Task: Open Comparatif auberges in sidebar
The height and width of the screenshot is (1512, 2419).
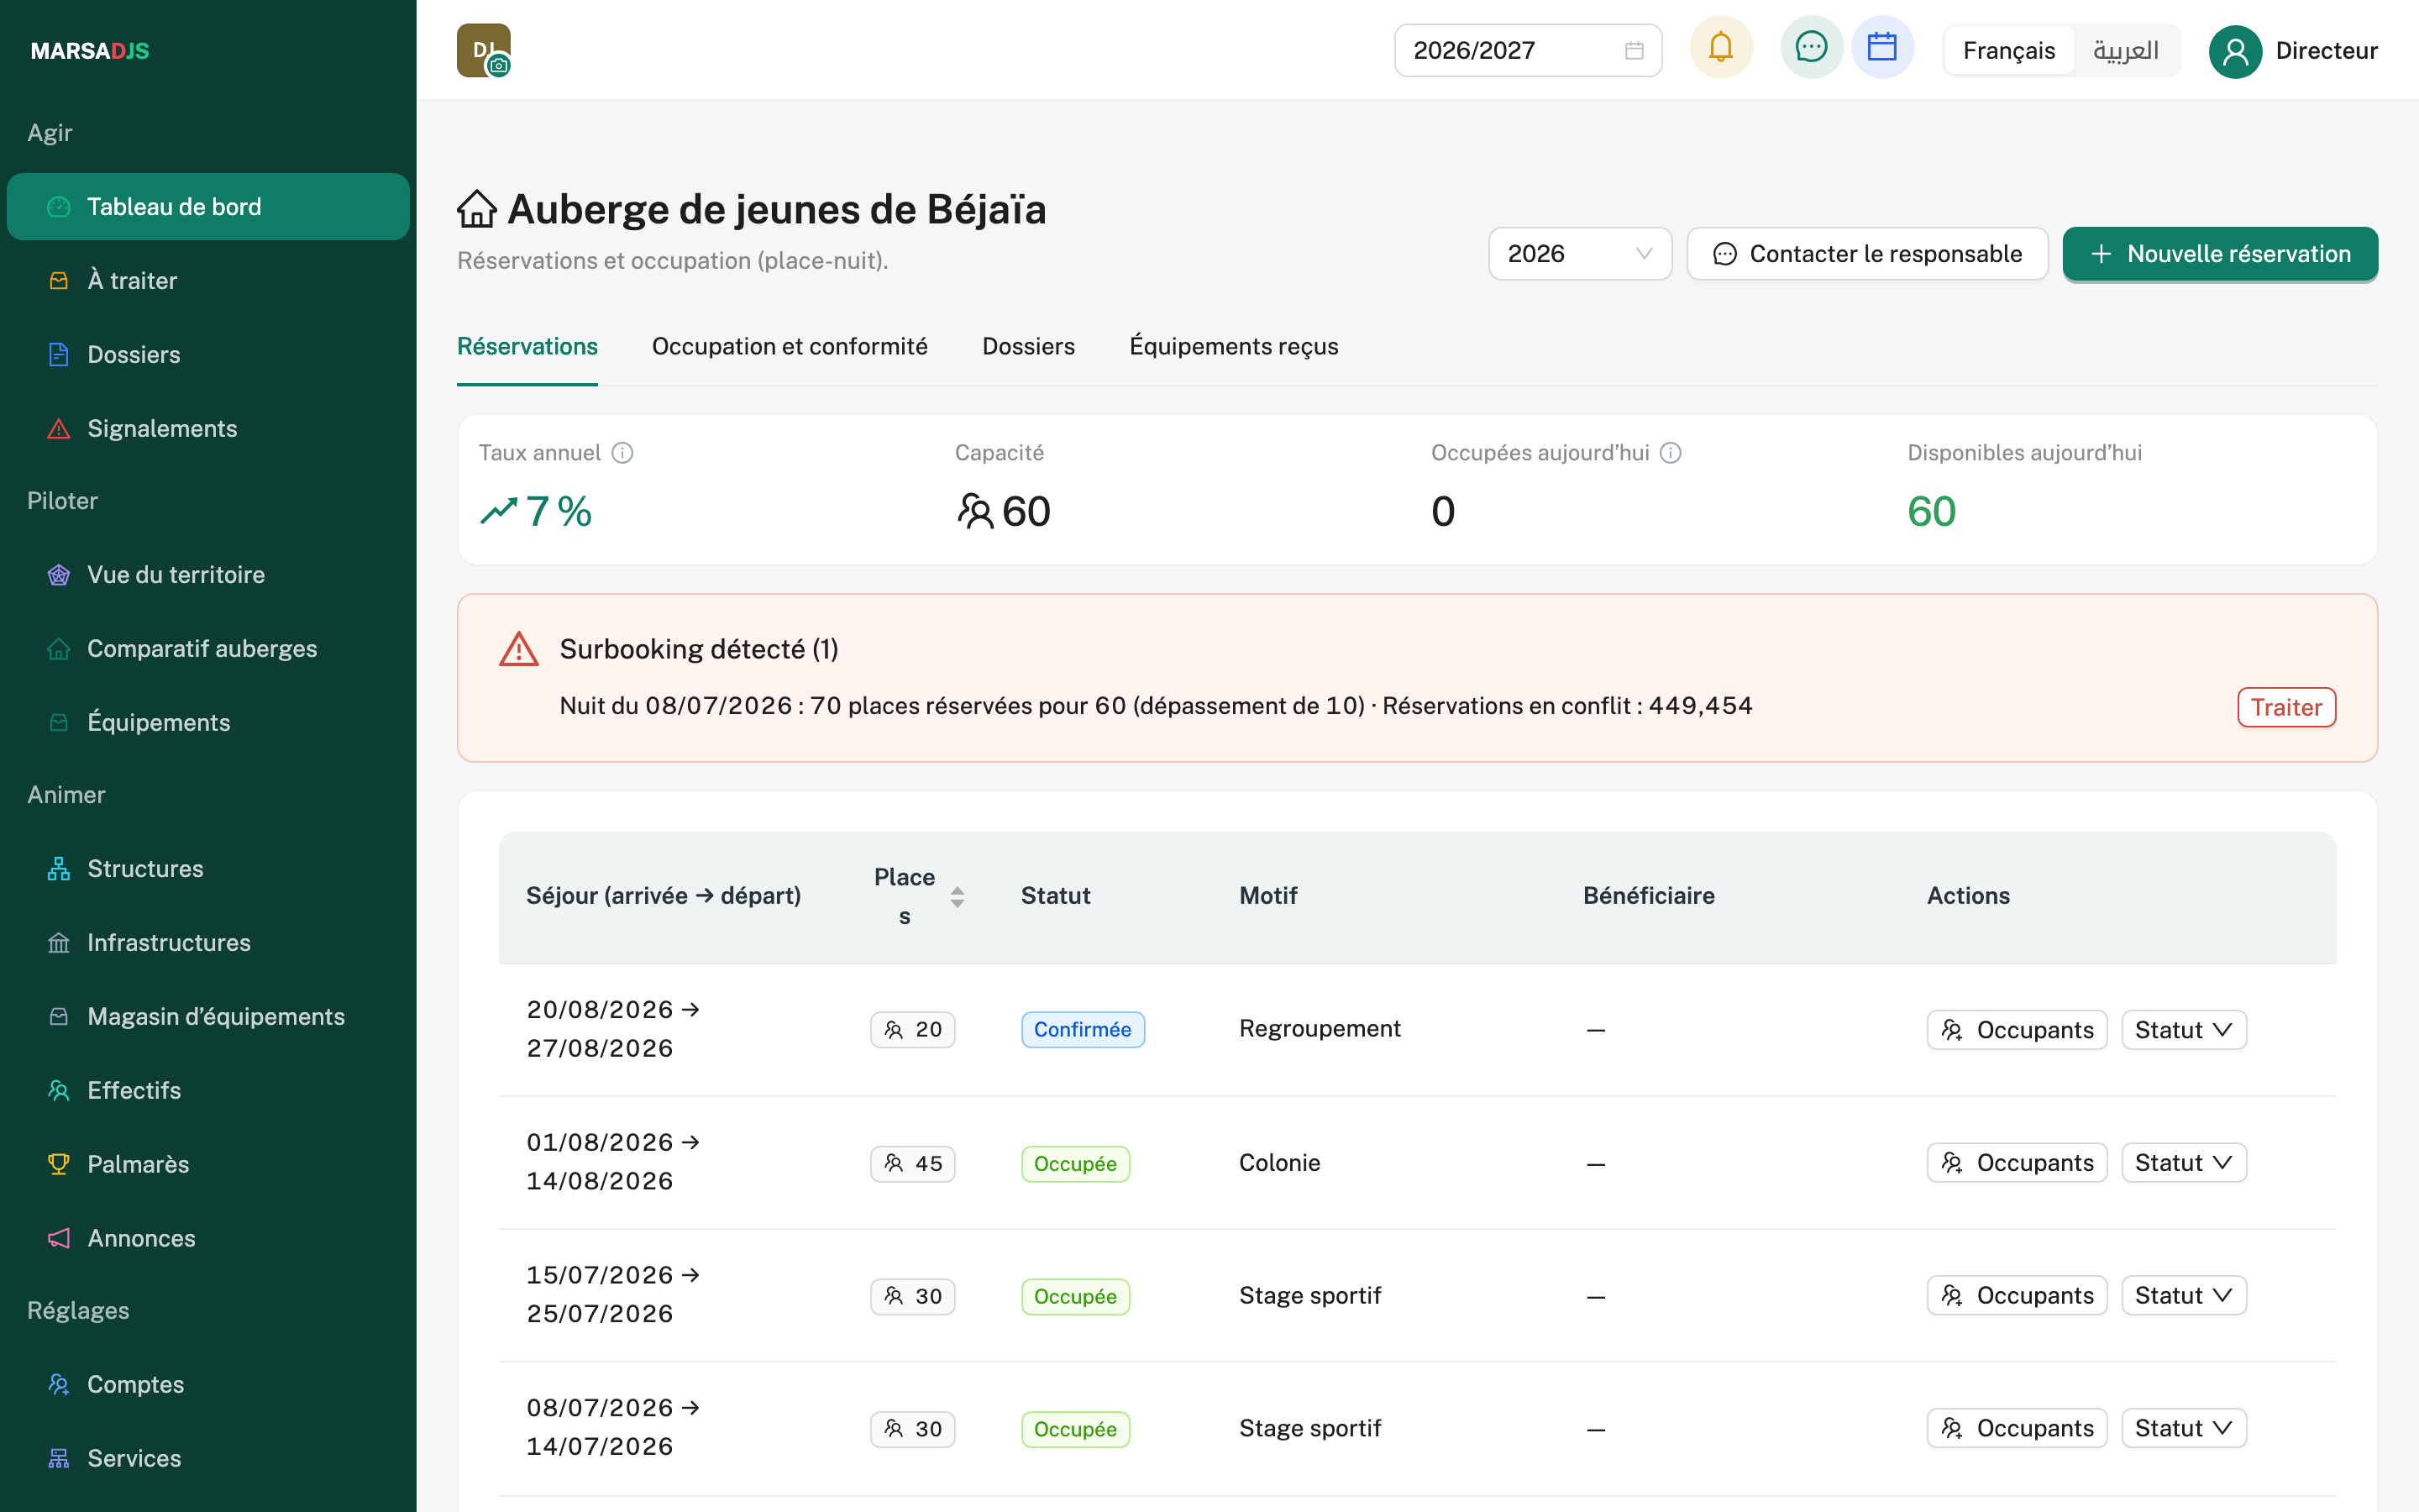Action: (x=208, y=648)
